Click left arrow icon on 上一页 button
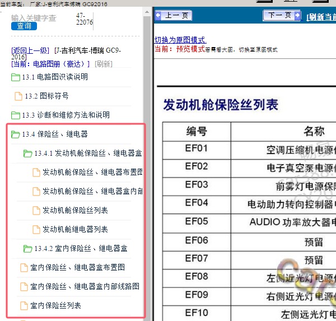This screenshot has width=336, height=321. [x=158, y=16]
